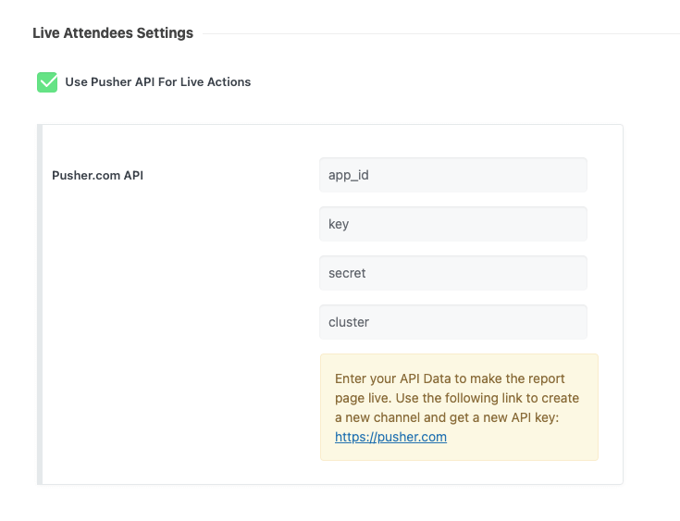Click the Live Attendees Settings heading

click(x=113, y=33)
